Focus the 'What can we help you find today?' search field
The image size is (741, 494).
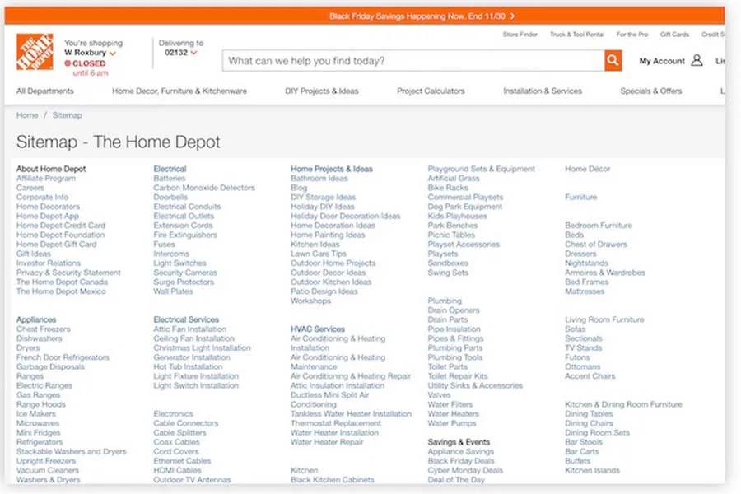(413, 60)
